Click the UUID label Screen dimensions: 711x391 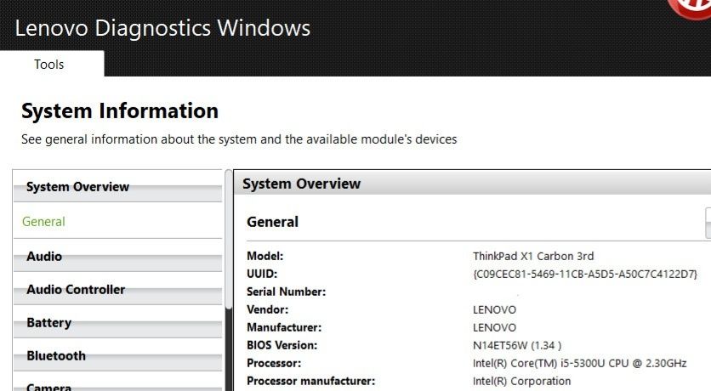pos(262,274)
